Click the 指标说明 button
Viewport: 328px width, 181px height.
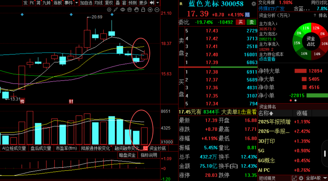pos(149,155)
